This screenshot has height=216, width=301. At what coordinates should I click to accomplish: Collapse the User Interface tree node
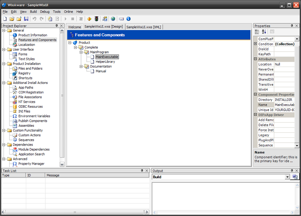4,49
